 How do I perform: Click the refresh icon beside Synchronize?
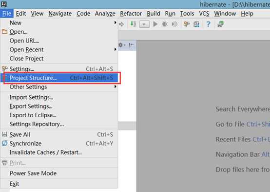click(x=5, y=143)
